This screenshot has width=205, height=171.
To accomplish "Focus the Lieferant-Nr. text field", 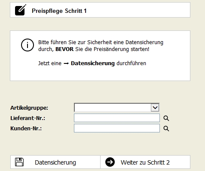I will click(x=117, y=118).
